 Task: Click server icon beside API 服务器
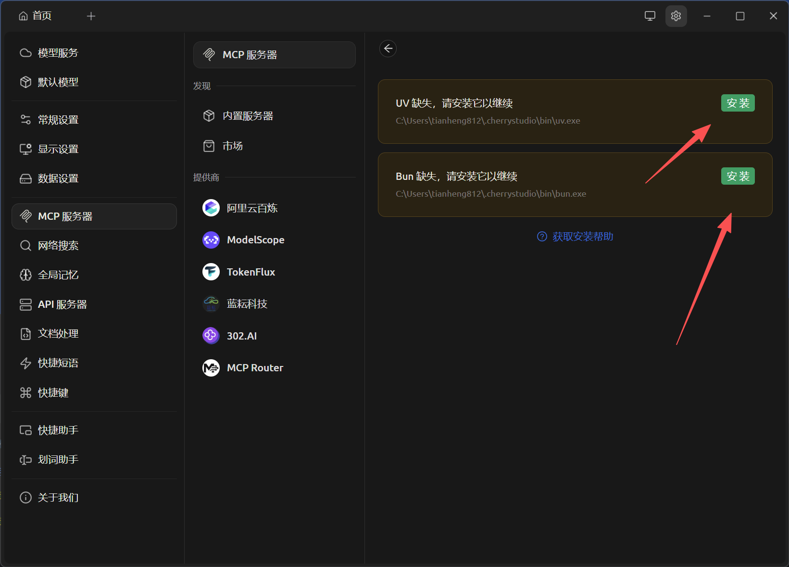coord(25,304)
